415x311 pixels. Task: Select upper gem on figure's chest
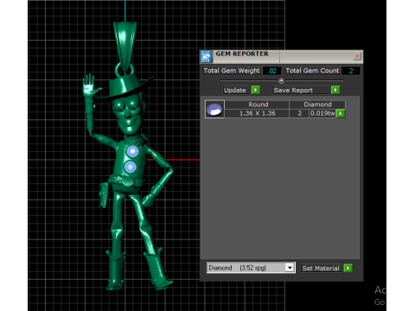132,151
